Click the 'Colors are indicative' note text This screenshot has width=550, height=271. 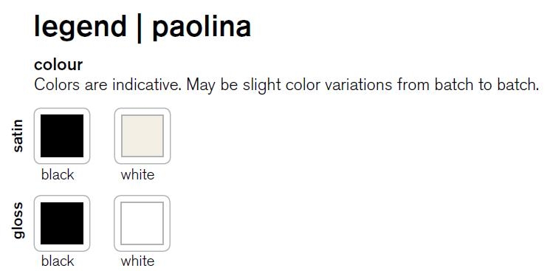[286, 85]
